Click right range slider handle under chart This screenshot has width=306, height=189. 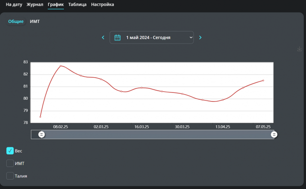tap(274, 134)
